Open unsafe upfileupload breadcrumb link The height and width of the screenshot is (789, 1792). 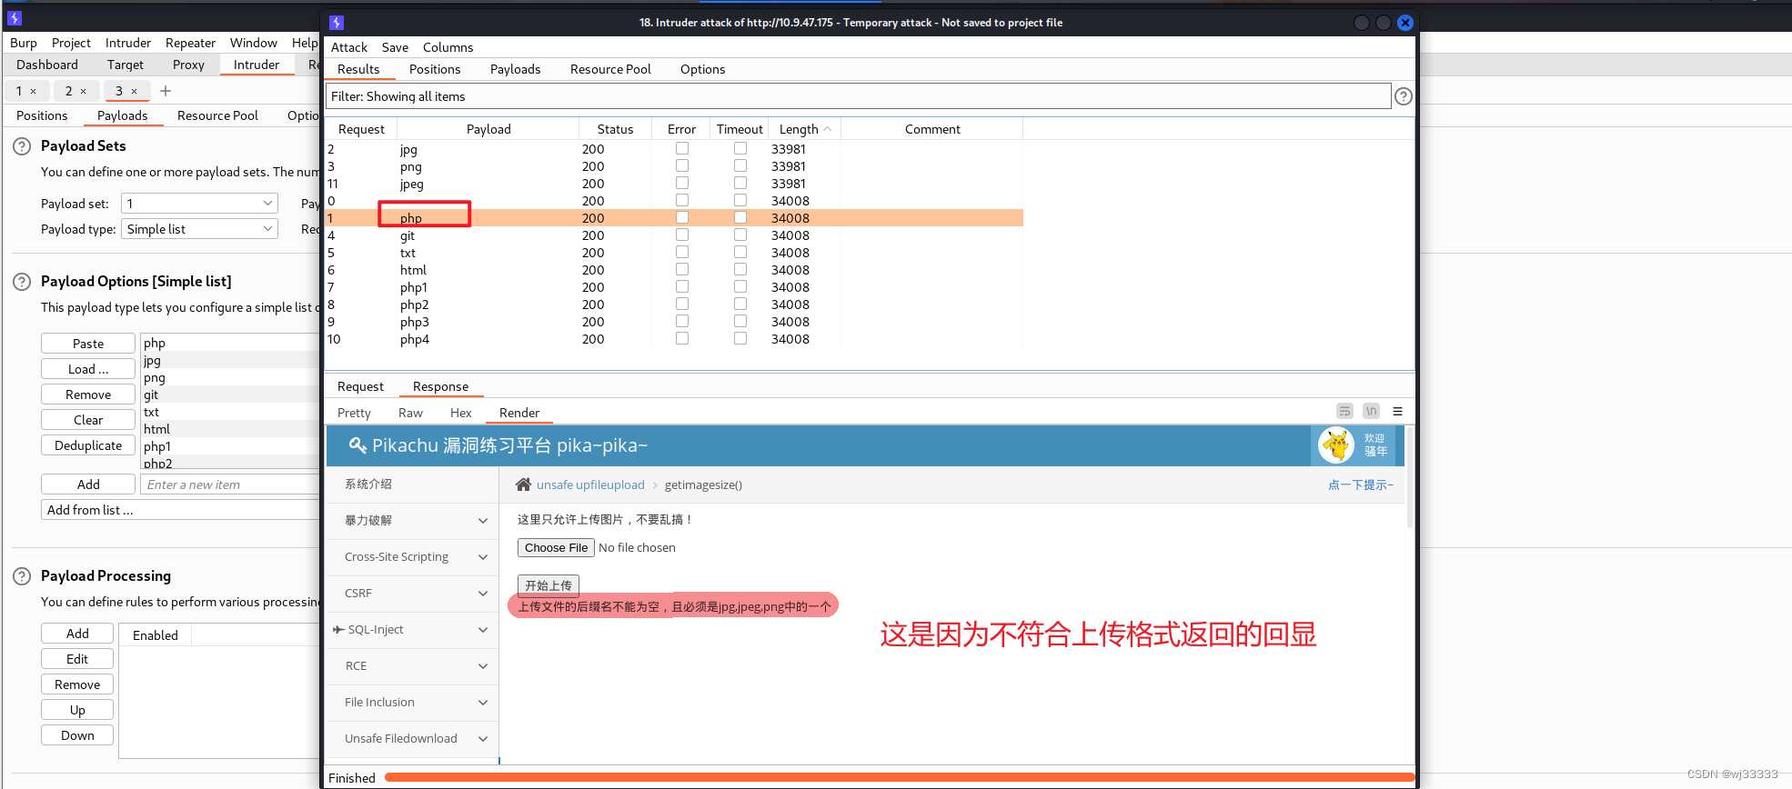pos(590,484)
